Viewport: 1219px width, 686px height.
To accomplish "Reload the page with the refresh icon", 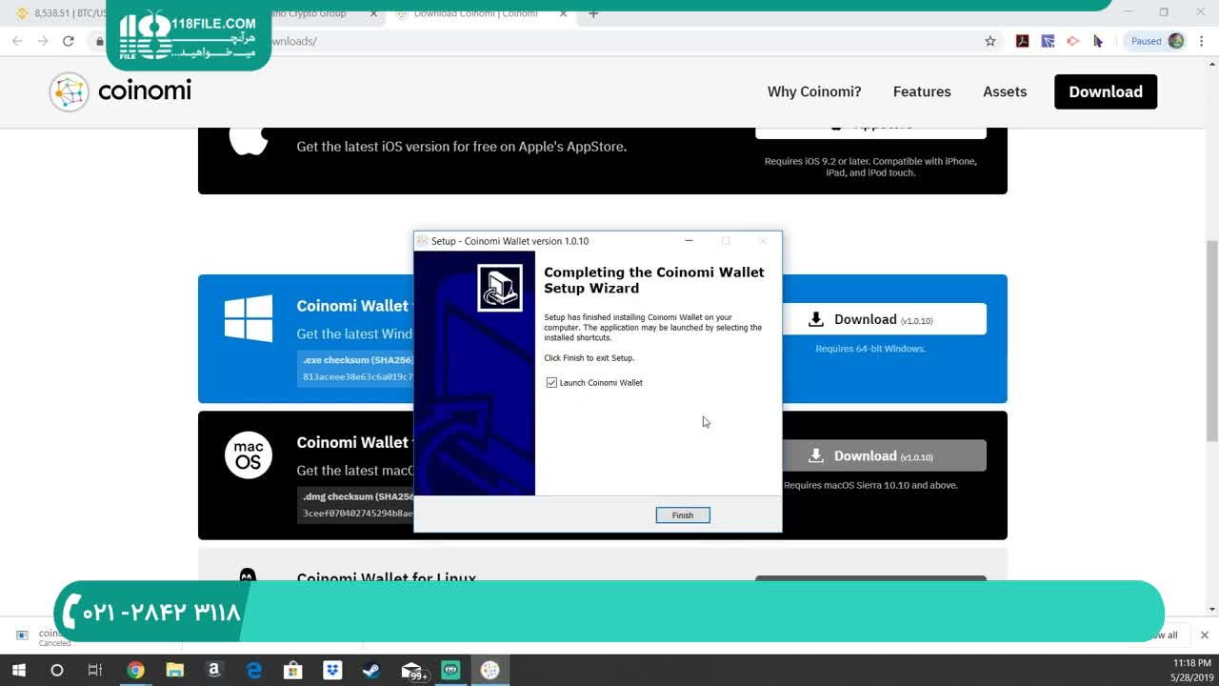I will click(x=68, y=41).
